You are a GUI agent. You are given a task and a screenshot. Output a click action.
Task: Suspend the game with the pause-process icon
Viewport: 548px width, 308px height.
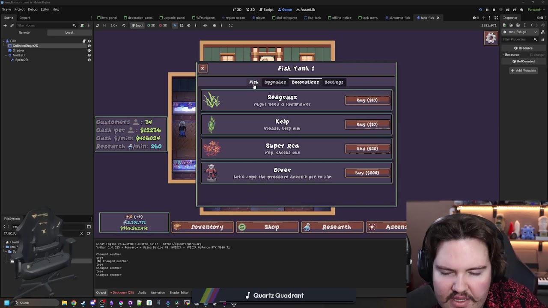click(98, 25)
